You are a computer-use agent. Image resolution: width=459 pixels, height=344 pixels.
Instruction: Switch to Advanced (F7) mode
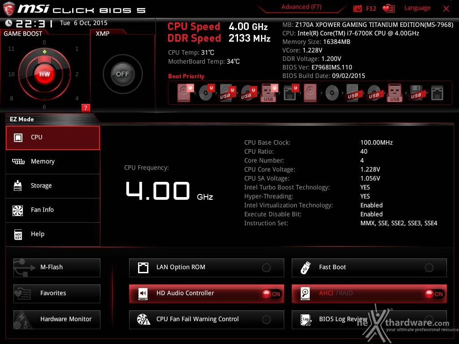[x=301, y=7]
